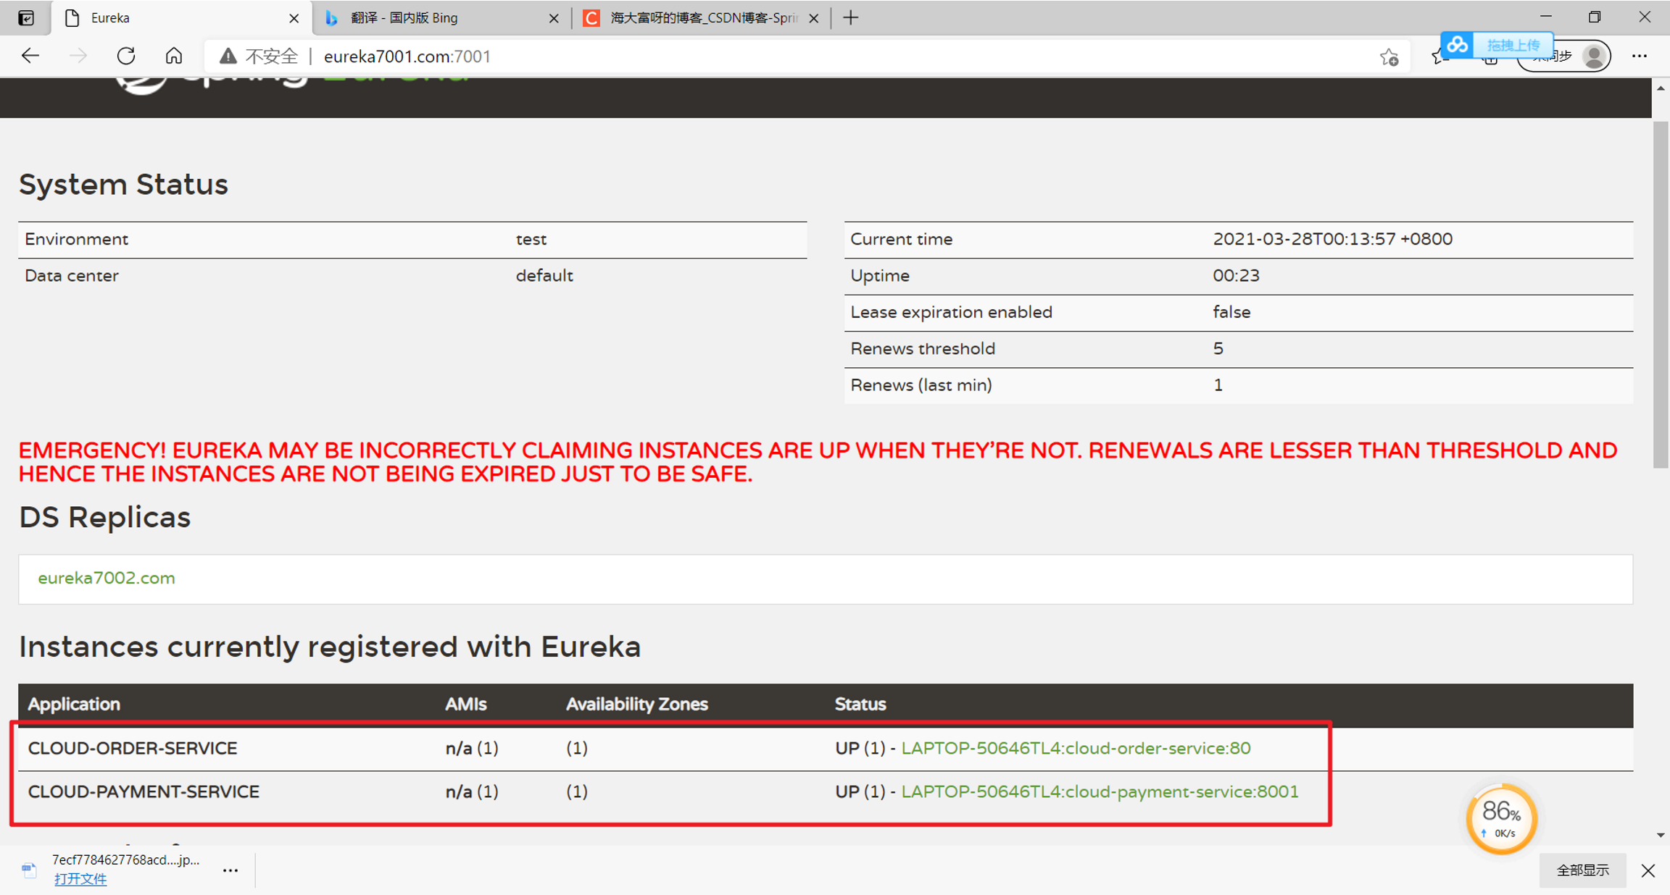1670x895 pixels.
Task: Open download item options ellipsis
Action: pyautogui.click(x=230, y=870)
